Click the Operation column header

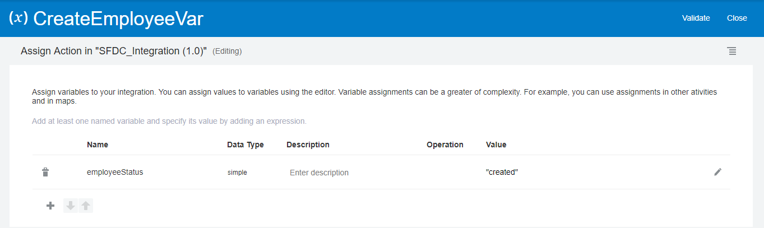pyautogui.click(x=444, y=145)
